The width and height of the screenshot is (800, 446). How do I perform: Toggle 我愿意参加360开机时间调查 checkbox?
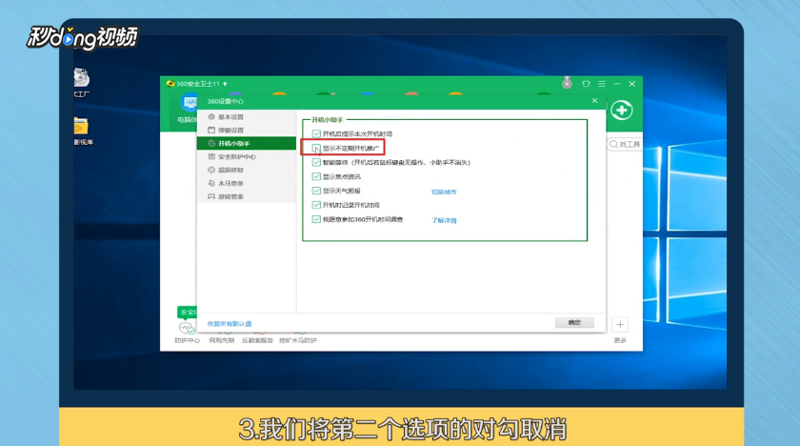(x=316, y=219)
